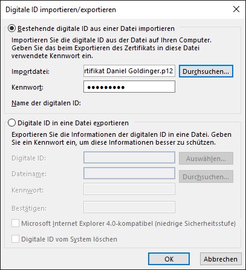Click Durchsuchen button next to Dateiname

point(206,177)
